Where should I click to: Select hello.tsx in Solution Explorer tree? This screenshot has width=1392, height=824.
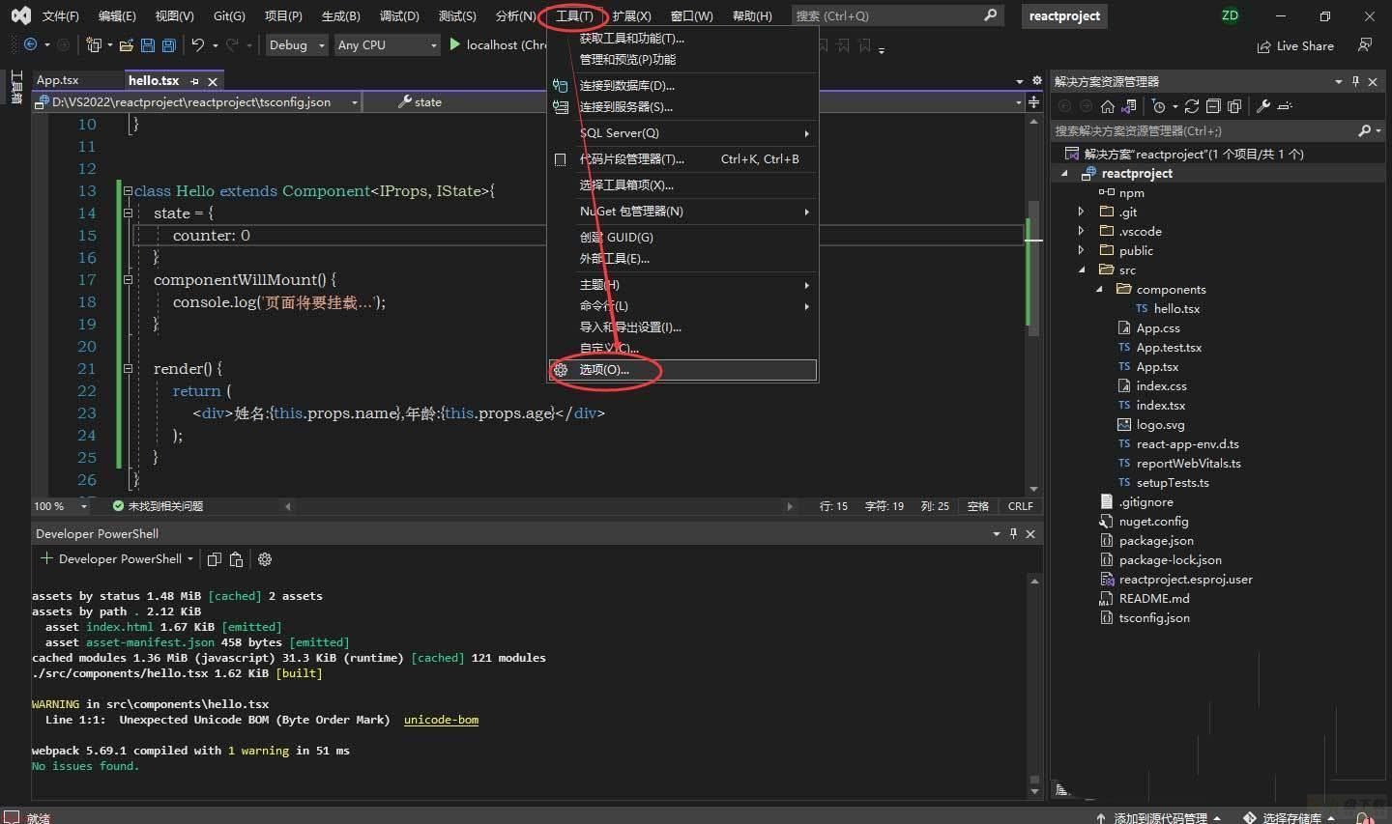(x=1176, y=309)
